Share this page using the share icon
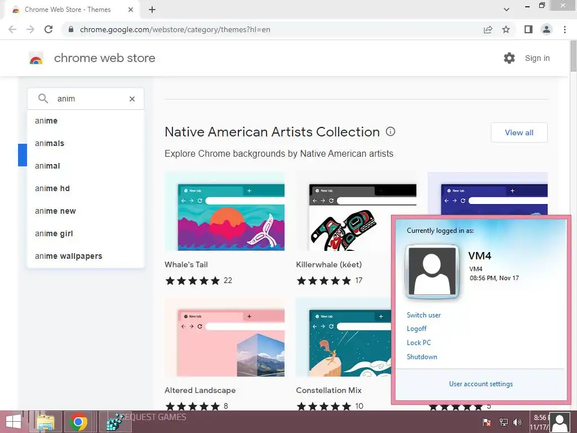 (488, 29)
